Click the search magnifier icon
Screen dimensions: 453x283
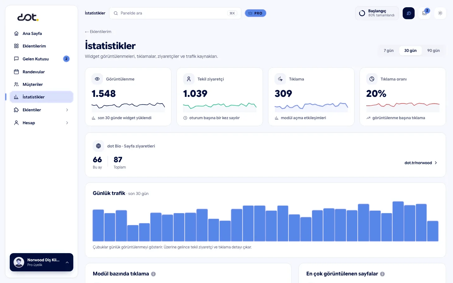[x=116, y=13]
